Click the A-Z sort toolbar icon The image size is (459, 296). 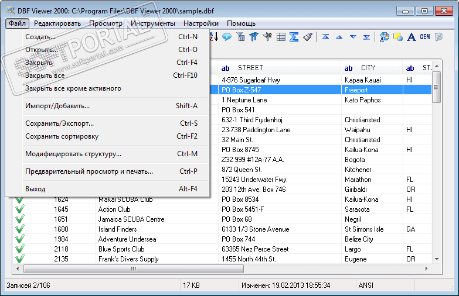(x=215, y=37)
